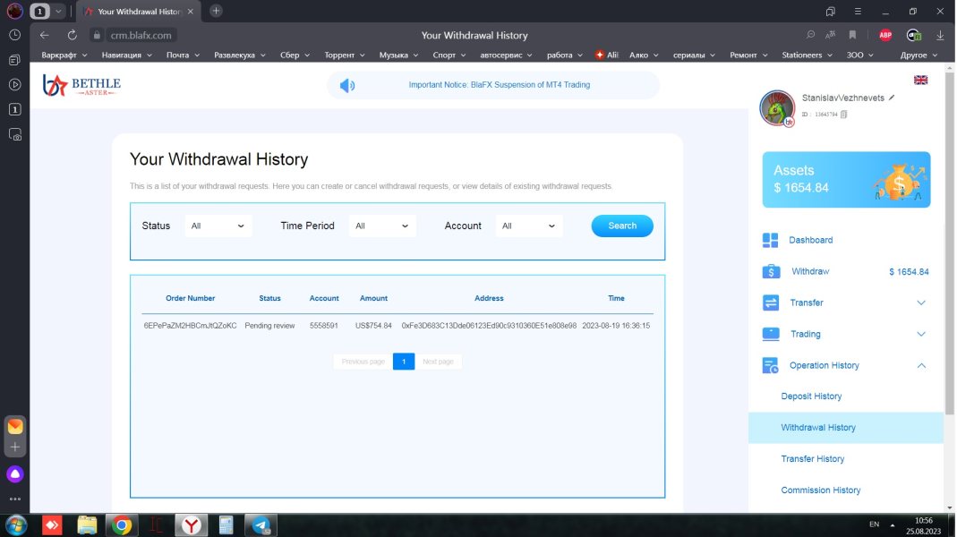Open File Explorer from the taskbar

point(87,525)
